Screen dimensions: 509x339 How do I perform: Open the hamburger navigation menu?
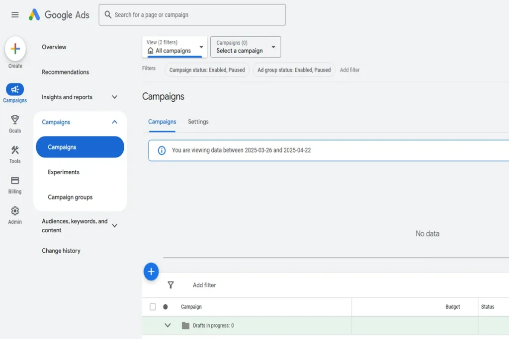14,14
